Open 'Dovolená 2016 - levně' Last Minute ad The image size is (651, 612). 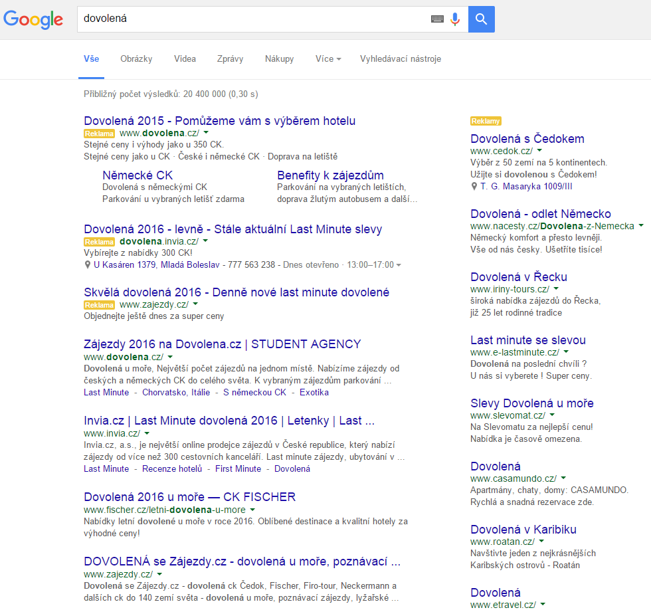233,229
